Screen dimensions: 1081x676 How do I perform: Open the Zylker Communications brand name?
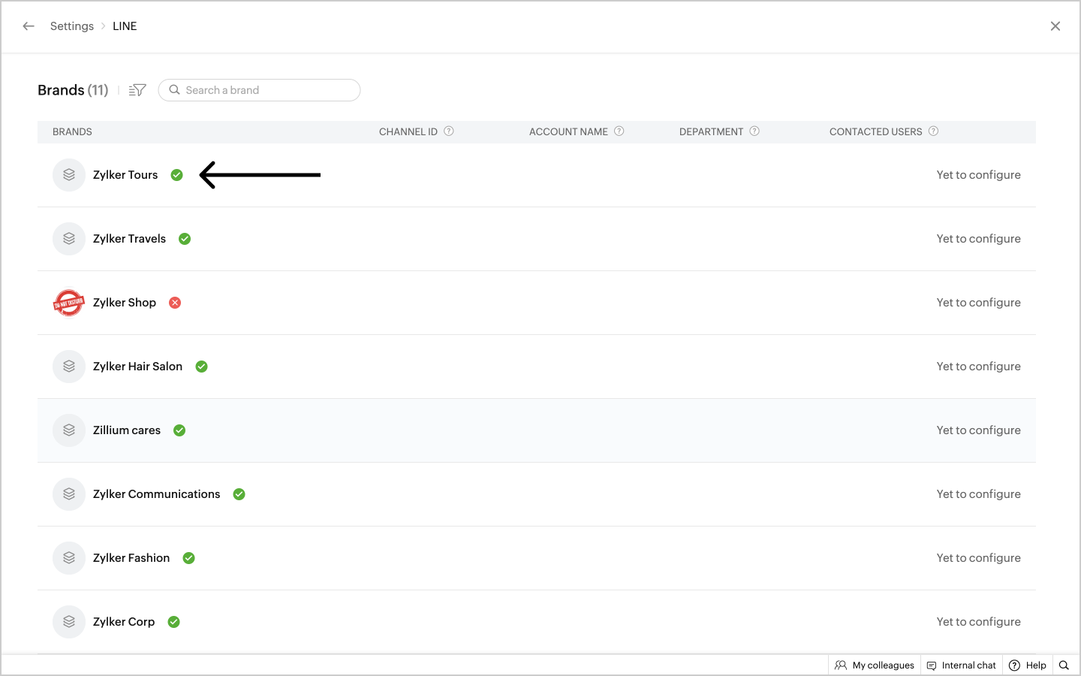(x=156, y=494)
